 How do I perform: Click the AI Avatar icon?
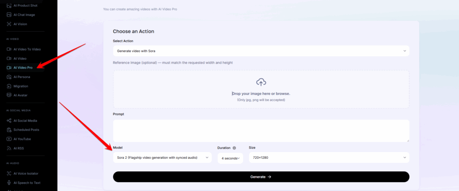[9, 95]
